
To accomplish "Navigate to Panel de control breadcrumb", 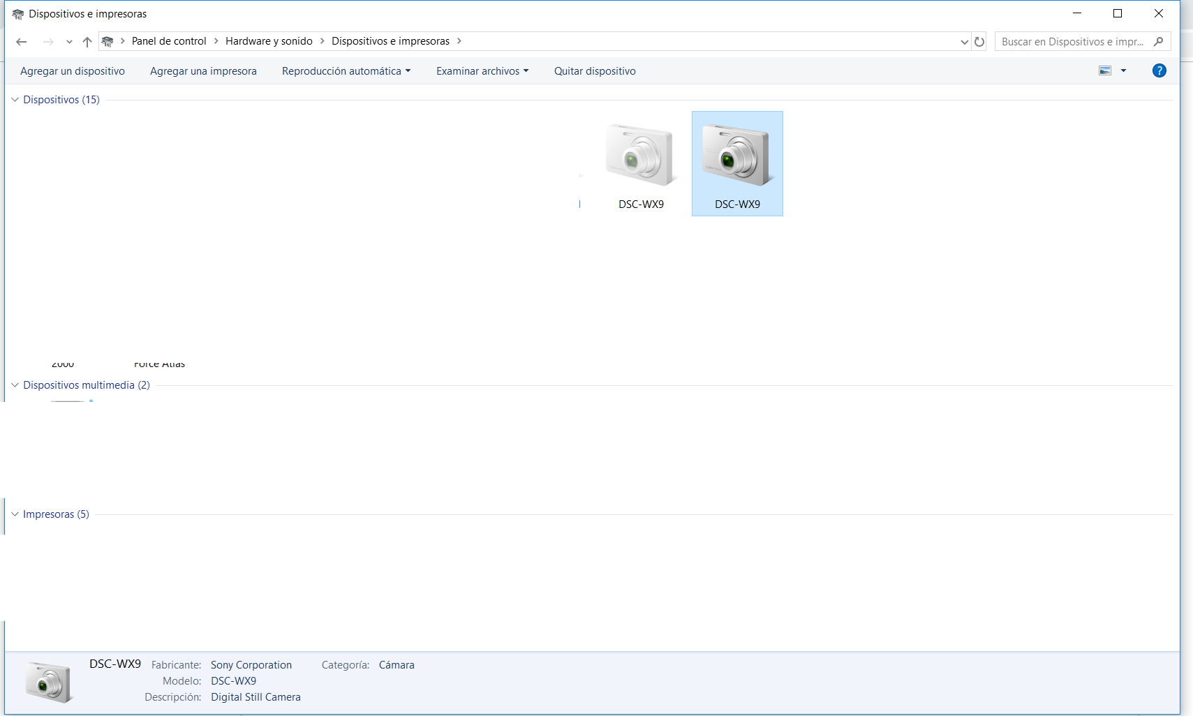I will pyautogui.click(x=169, y=41).
